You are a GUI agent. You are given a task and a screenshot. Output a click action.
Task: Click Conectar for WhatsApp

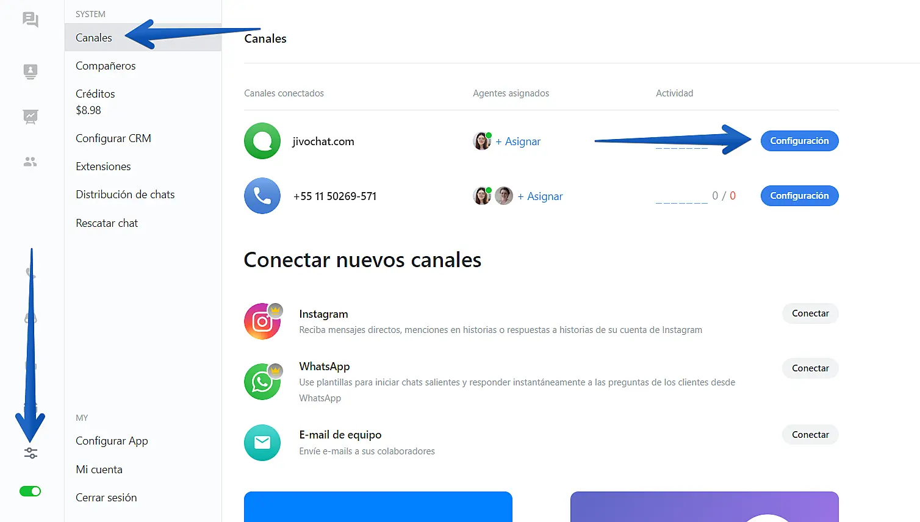click(810, 368)
